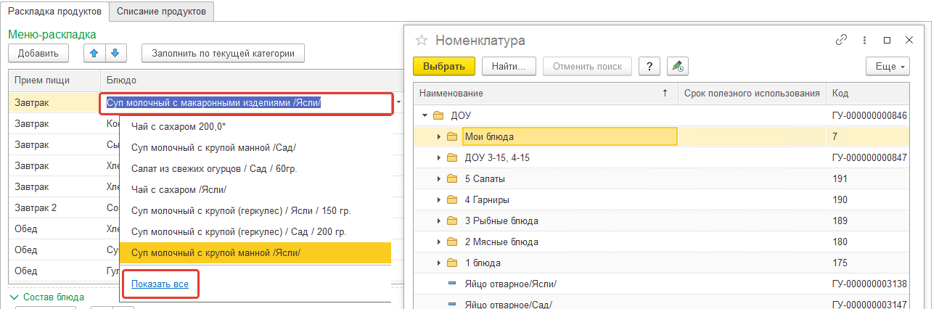Switch to Списание продуктов tab

click(x=161, y=11)
